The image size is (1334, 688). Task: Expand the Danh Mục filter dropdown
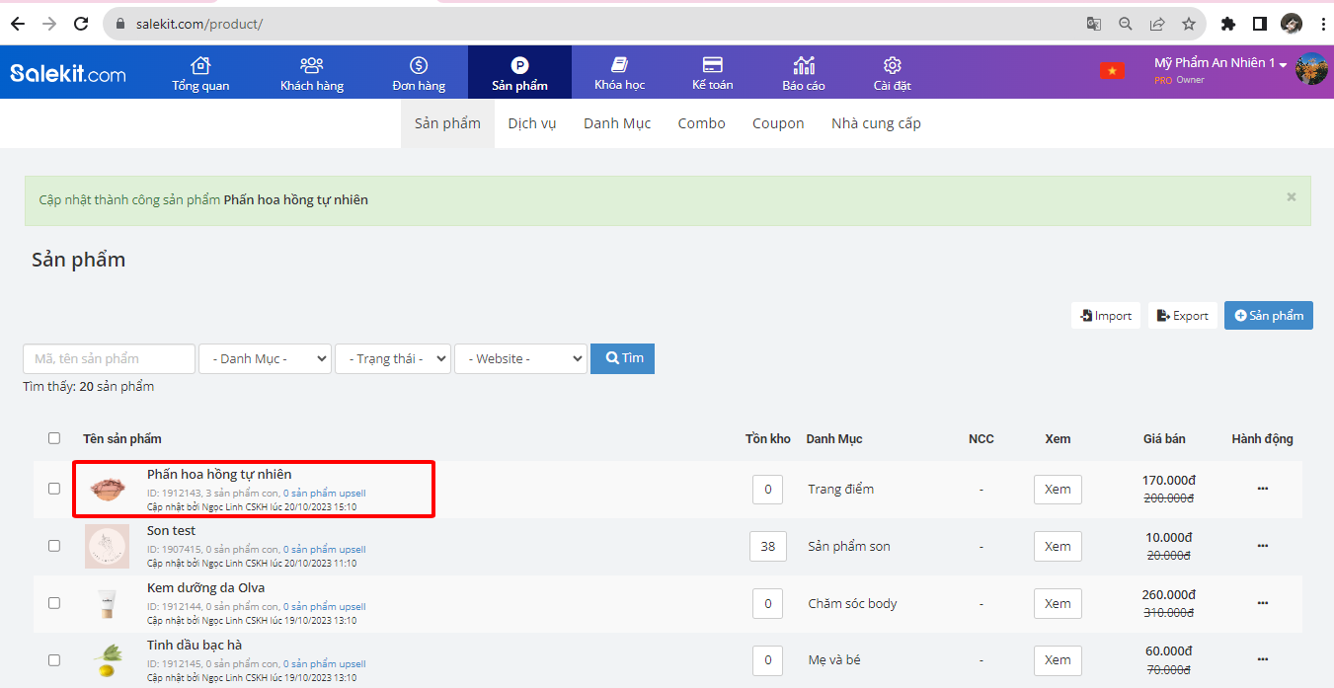[x=265, y=358]
